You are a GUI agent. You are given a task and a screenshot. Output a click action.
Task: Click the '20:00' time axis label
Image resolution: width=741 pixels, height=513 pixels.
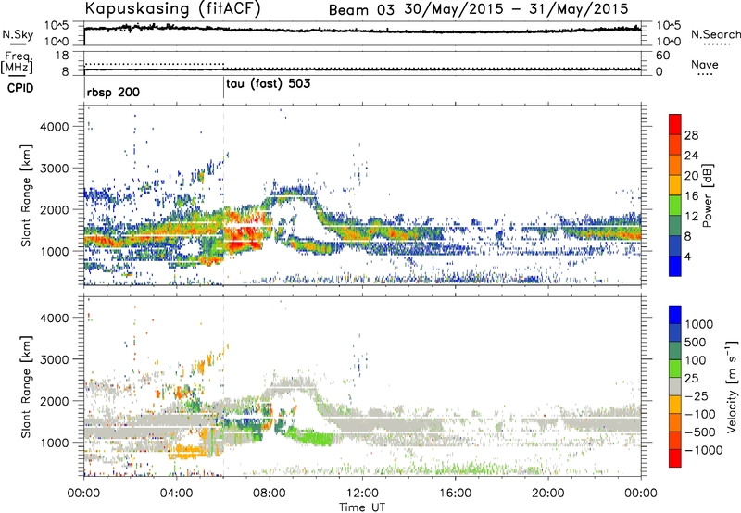pyautogui.click(x=547, y=494)
